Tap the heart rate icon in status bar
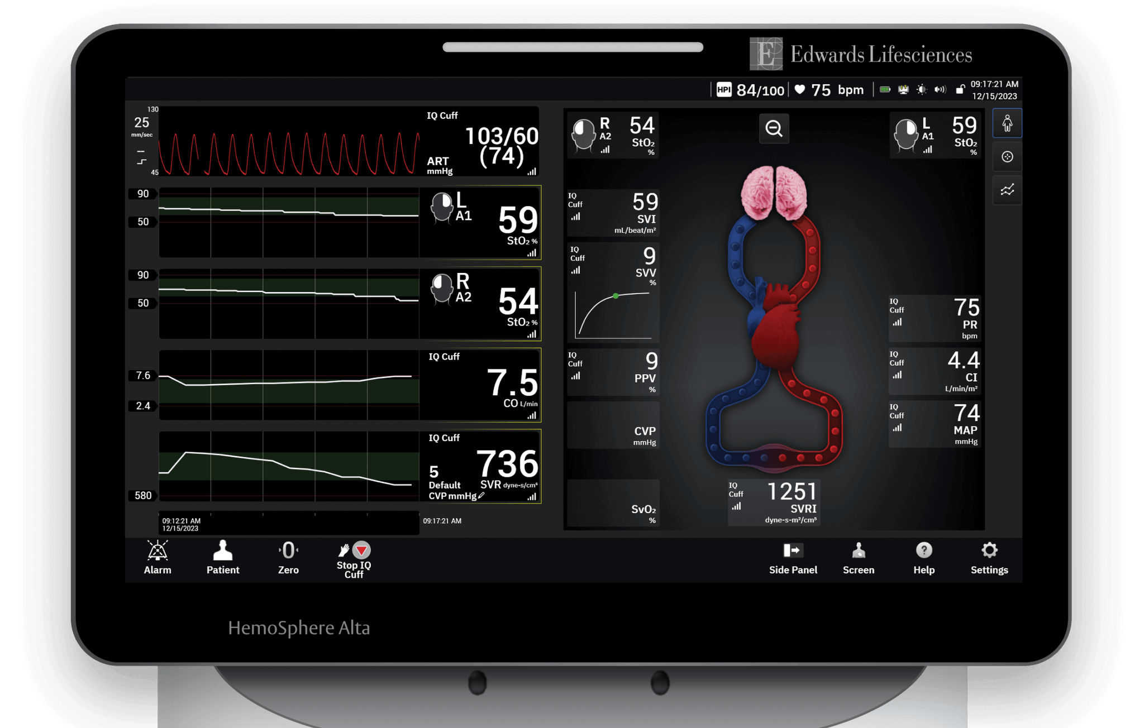Image resolution: width=1144 pixels, height=728 pixels. 800,89
